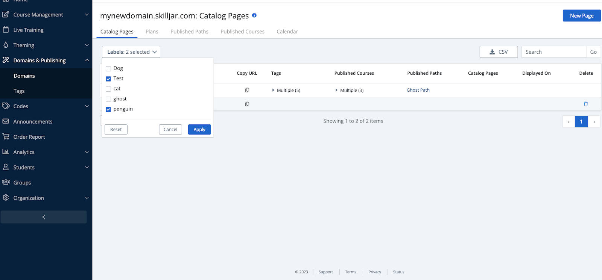Image resolution: width=602 pixels, height=280 pixels.
Task: Download the CSV export
Action: click(x=499, y=52)
